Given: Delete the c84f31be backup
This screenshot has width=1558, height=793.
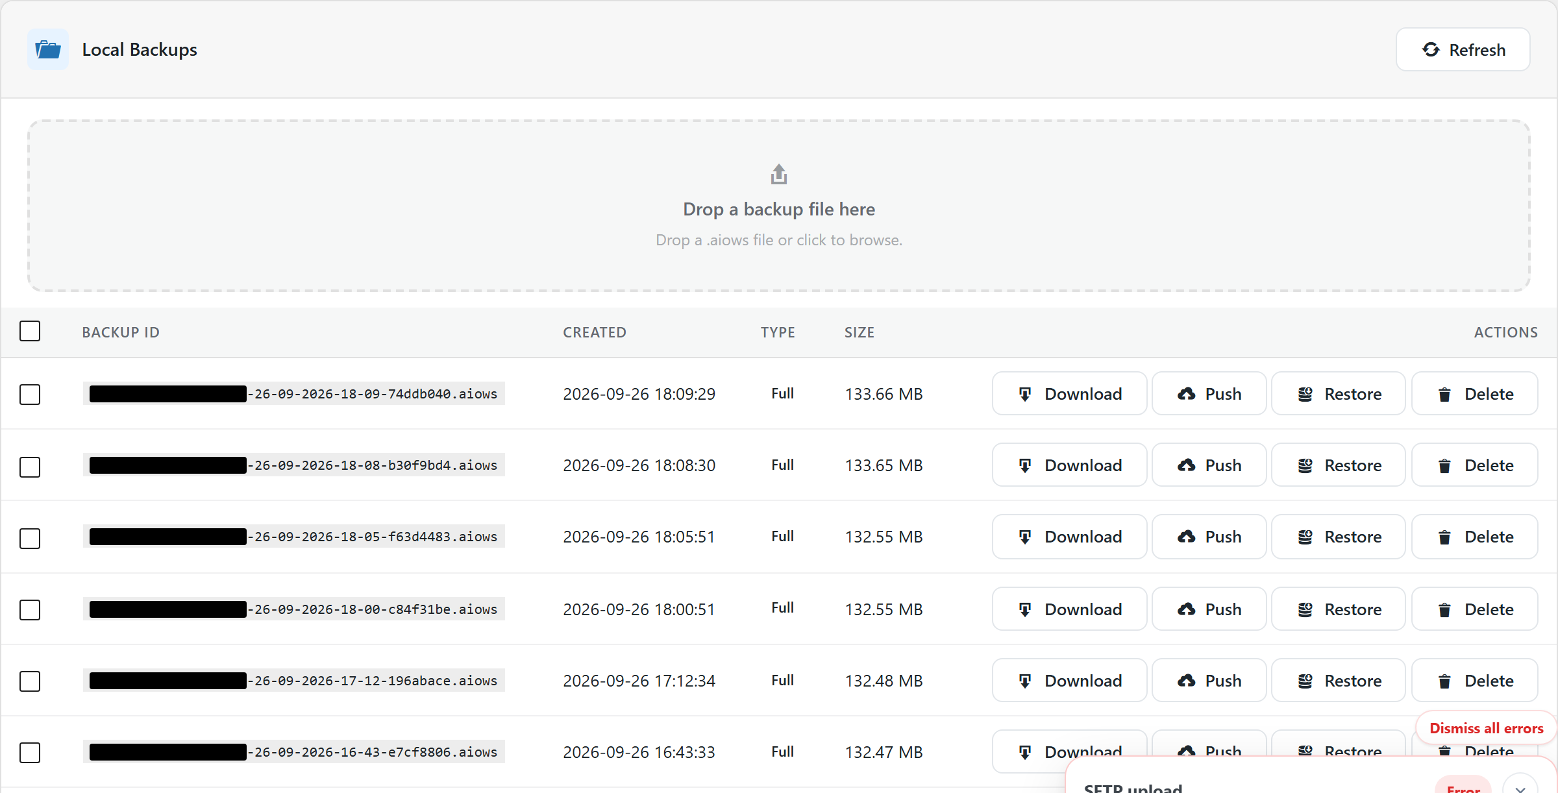Looking at the screenshot, I should [1474, 609].
